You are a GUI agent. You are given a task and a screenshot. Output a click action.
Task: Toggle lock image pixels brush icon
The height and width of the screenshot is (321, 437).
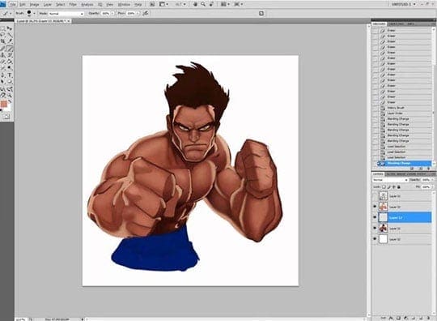point(388,187)
